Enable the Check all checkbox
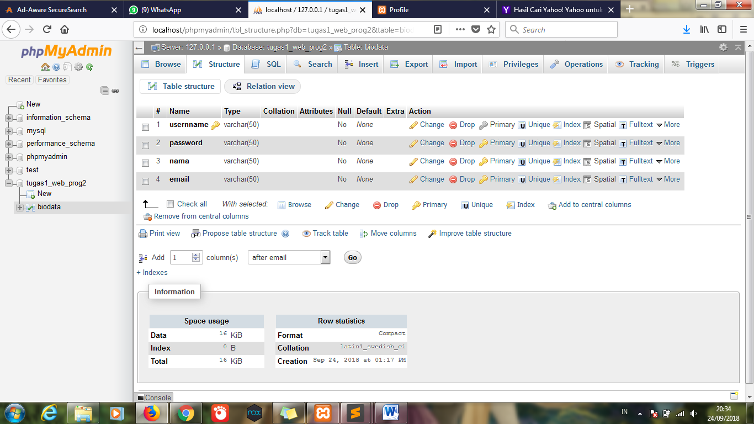Image resolution: width=754 pixels, height=424 pixels. coord(170,204)
